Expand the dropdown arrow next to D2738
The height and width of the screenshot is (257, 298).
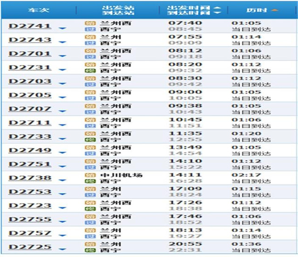tap(62, 181)
